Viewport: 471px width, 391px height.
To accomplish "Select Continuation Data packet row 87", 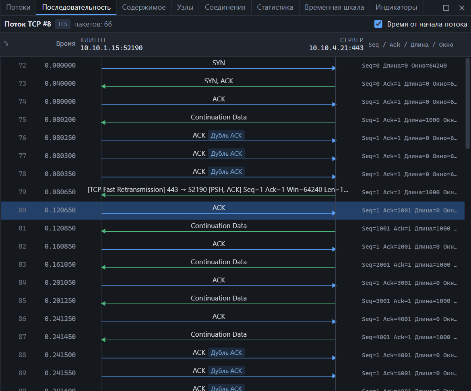I will [x=233, y=337].
